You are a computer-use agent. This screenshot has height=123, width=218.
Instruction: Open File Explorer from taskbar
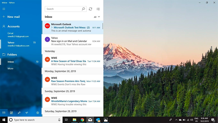point(74,120)
